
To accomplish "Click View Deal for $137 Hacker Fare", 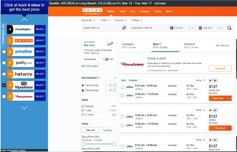I will coord(218,98).
